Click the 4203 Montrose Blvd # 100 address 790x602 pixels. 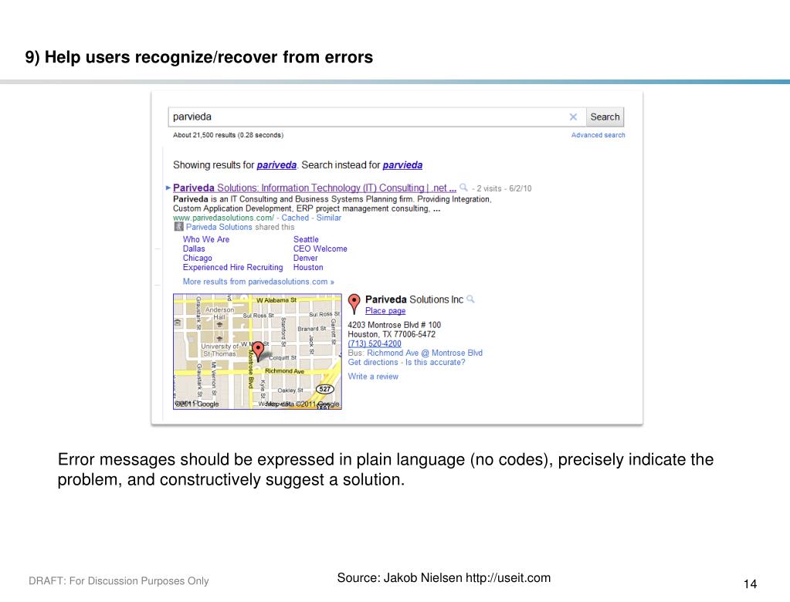(395, 325)
